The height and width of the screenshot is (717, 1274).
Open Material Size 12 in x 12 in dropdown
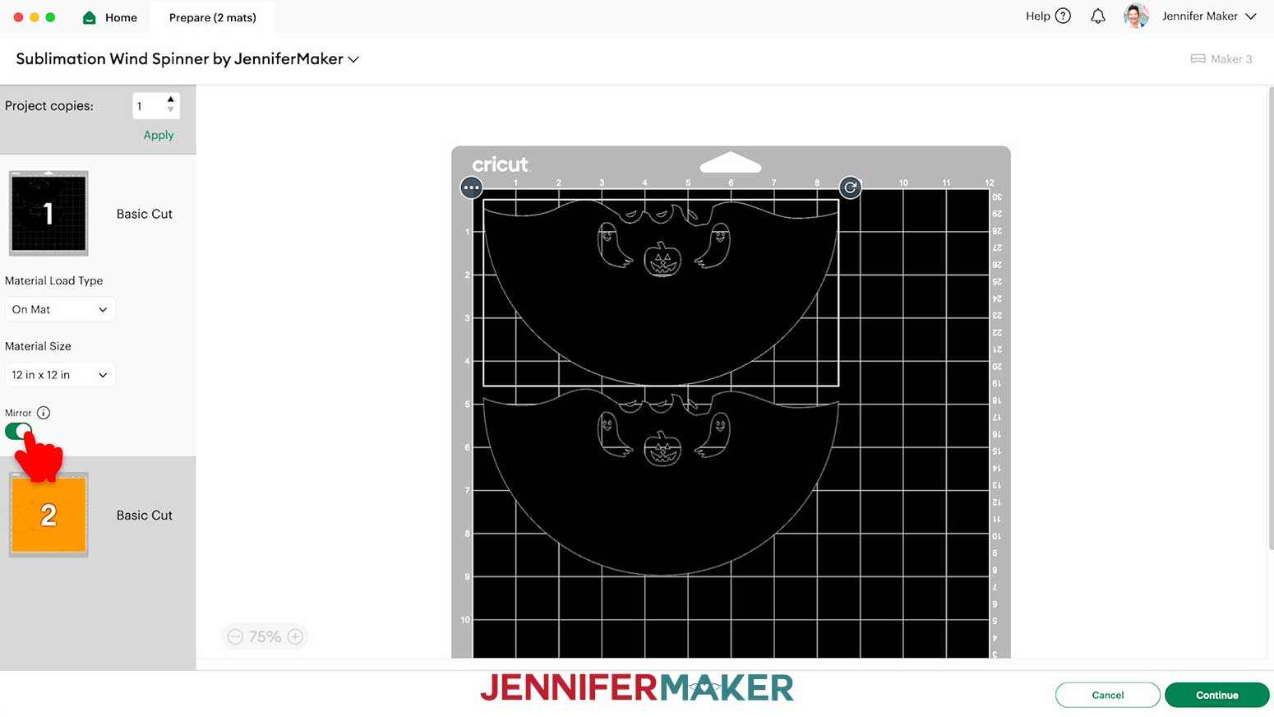[x=60, y=375]
